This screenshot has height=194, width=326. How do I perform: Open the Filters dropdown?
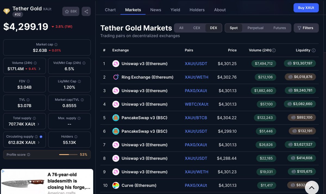click(x=306, y=28)
